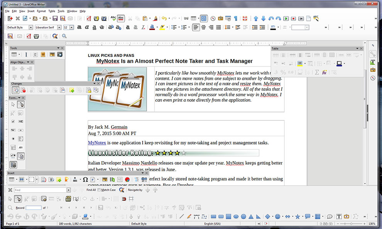Expand the Find field history dropdown

[x=68, y=190]
